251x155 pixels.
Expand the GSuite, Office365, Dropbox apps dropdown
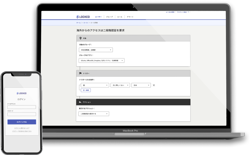coord(102,61)
